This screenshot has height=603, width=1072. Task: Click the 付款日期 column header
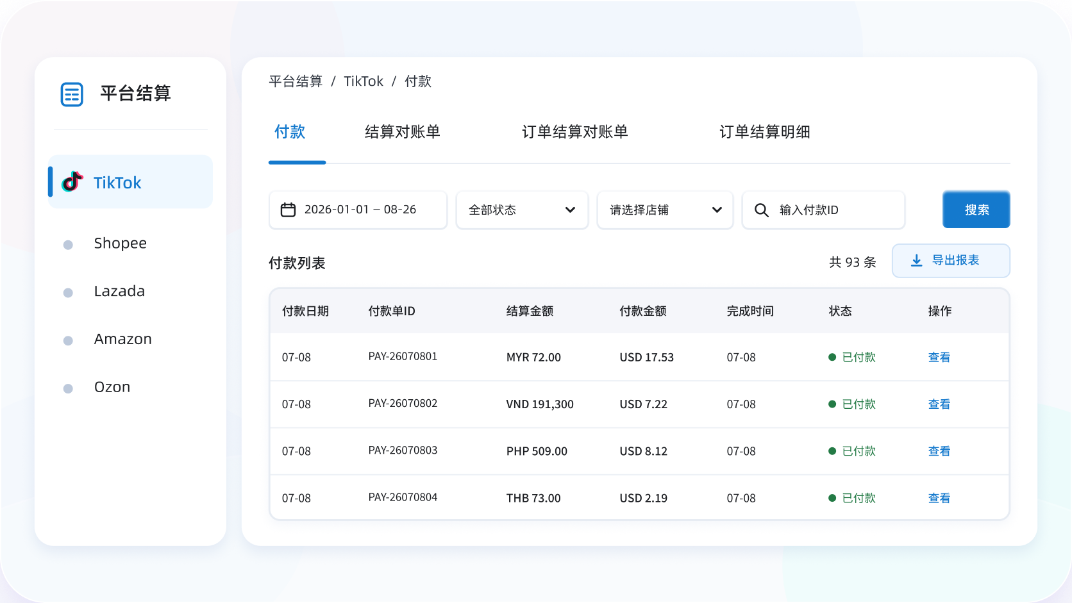point(305,311)
